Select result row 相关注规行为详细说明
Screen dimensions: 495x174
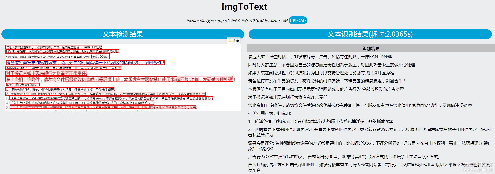(269, 113)
